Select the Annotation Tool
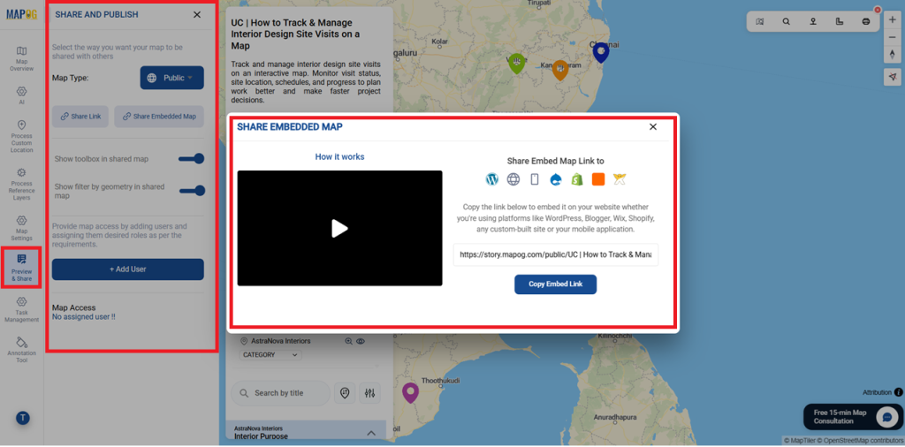The image size is (905, 447). click(x=21, y=350)
